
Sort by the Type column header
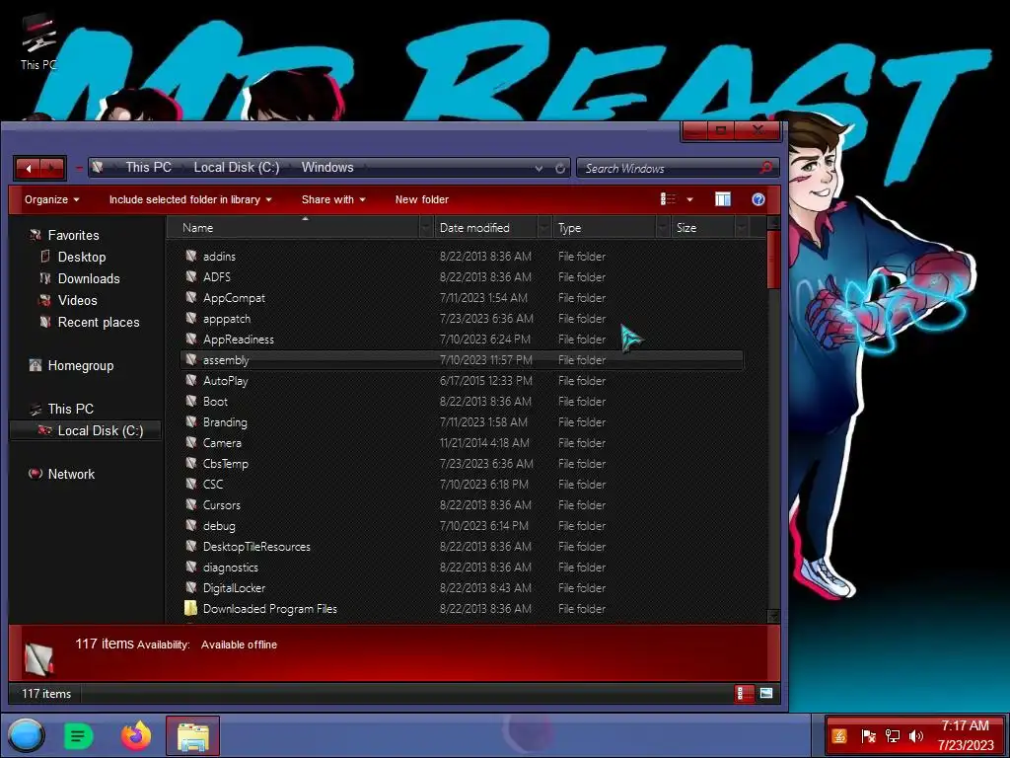click(x=569, y=228)
